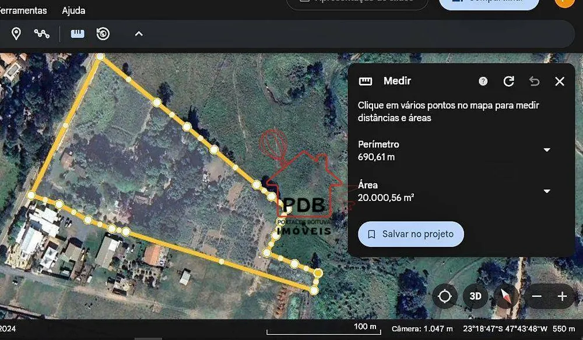Toggle the ruler measure tool in toolbar
The width and height of the screenshot is (583, 340).
click(78, 34)
